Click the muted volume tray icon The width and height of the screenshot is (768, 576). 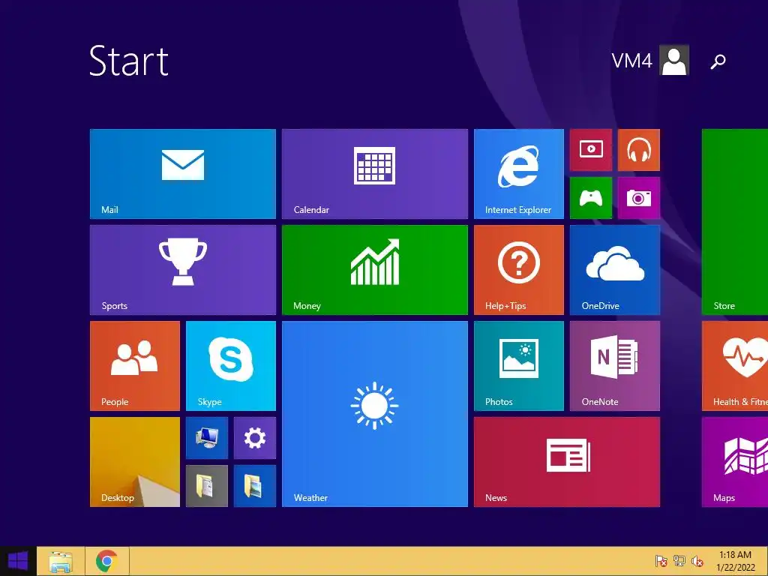pos(697,561)
